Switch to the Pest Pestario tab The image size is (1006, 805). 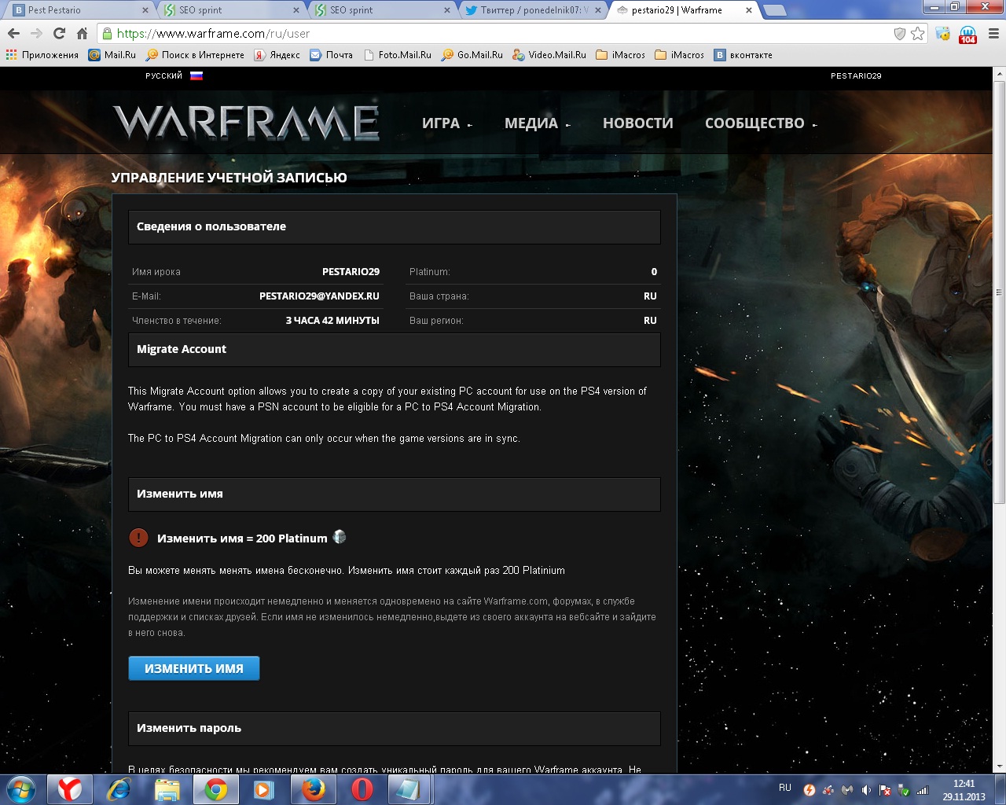tap(79, 10)
